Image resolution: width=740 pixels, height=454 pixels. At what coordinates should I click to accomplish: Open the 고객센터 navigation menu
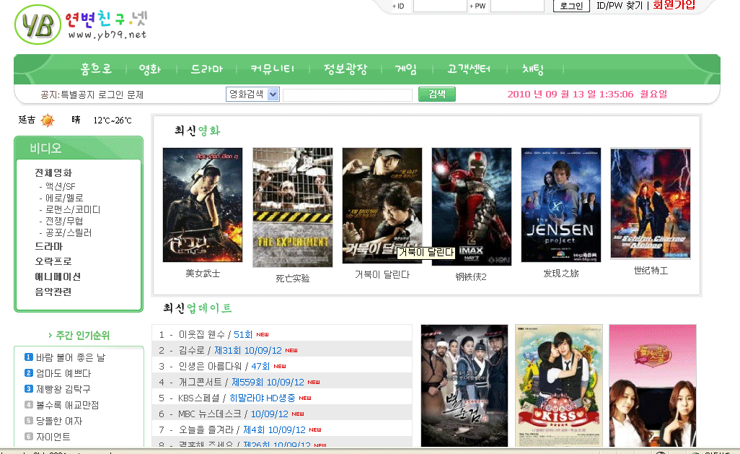[x=469, y=69]
